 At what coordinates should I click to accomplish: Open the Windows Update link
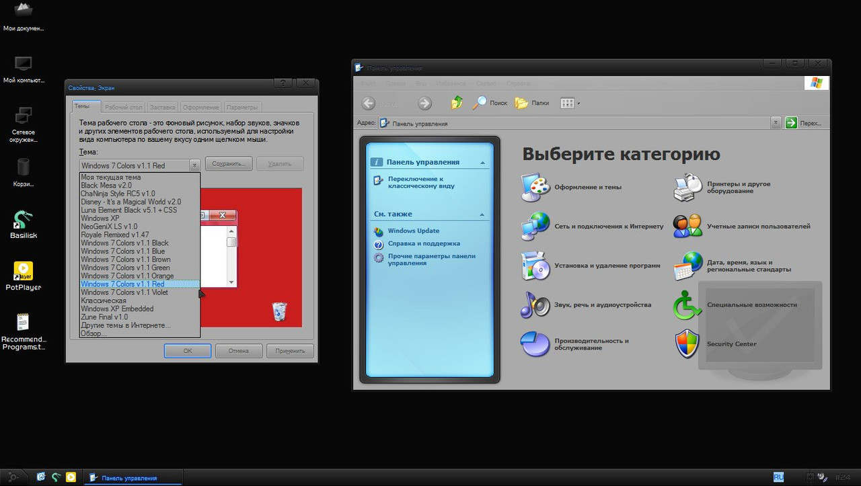point(413,231)
